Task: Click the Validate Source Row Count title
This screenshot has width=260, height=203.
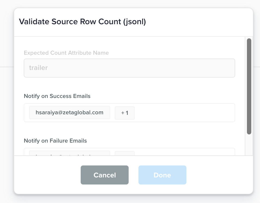Action: click(x=82, y=22)
